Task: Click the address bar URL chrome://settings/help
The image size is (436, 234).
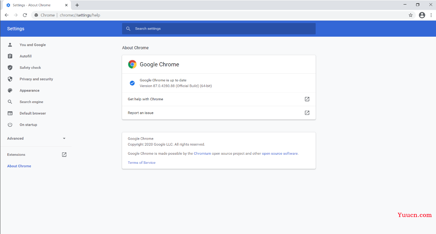Action: [80, 15]
